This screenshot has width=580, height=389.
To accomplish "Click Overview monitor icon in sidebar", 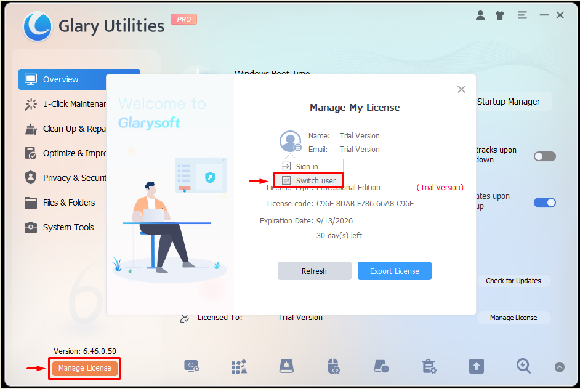I will pos(31,79).
